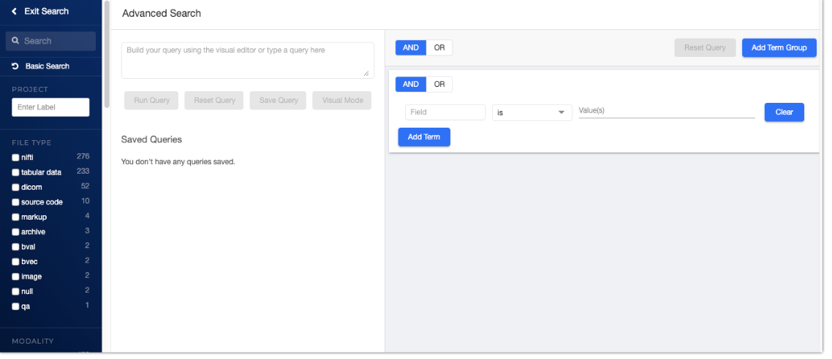832x359 pixels.
Task: Enable the dicom file type filter
Action: 15,188
